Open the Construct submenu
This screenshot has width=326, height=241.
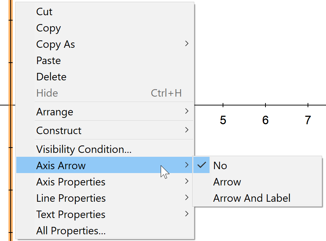pos(59,131)
